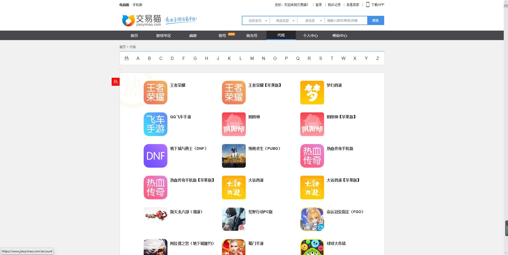This screenshot has width=508, height=255.
Task: Open the 王者荣耀【苹果版】 game icon
Action: click(234, 93)
